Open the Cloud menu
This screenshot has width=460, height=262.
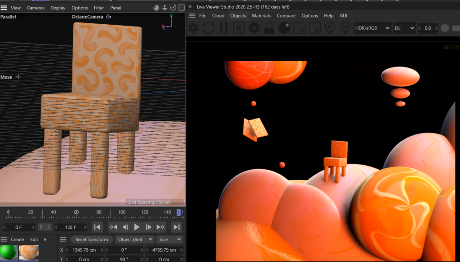(218, 16)
